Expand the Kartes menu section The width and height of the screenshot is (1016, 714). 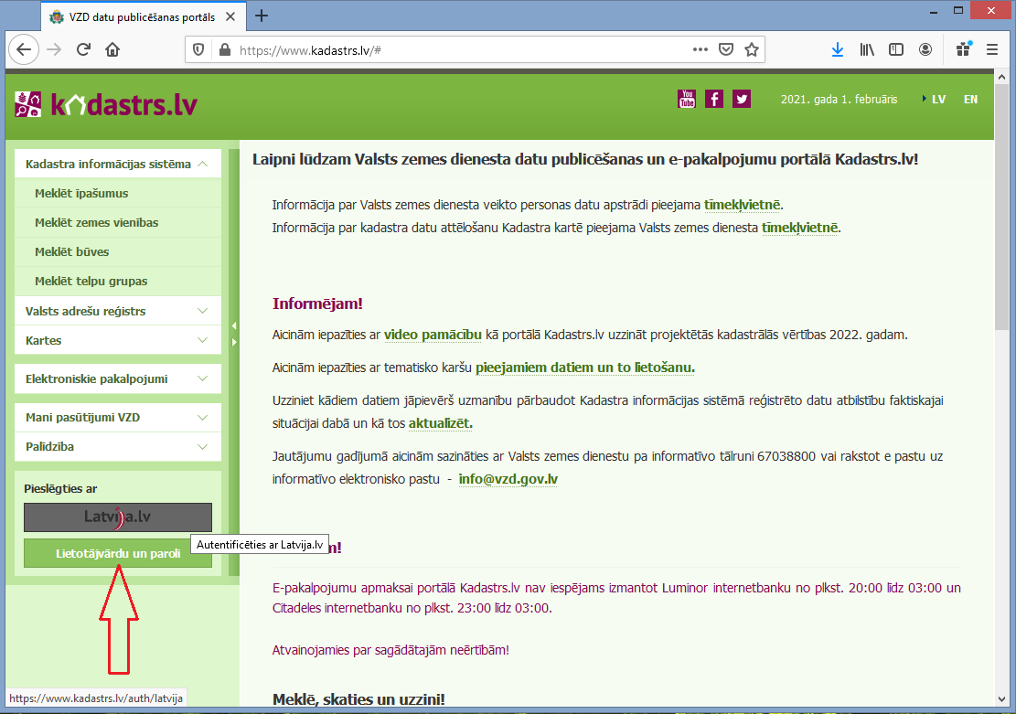(x=118, y=340)
